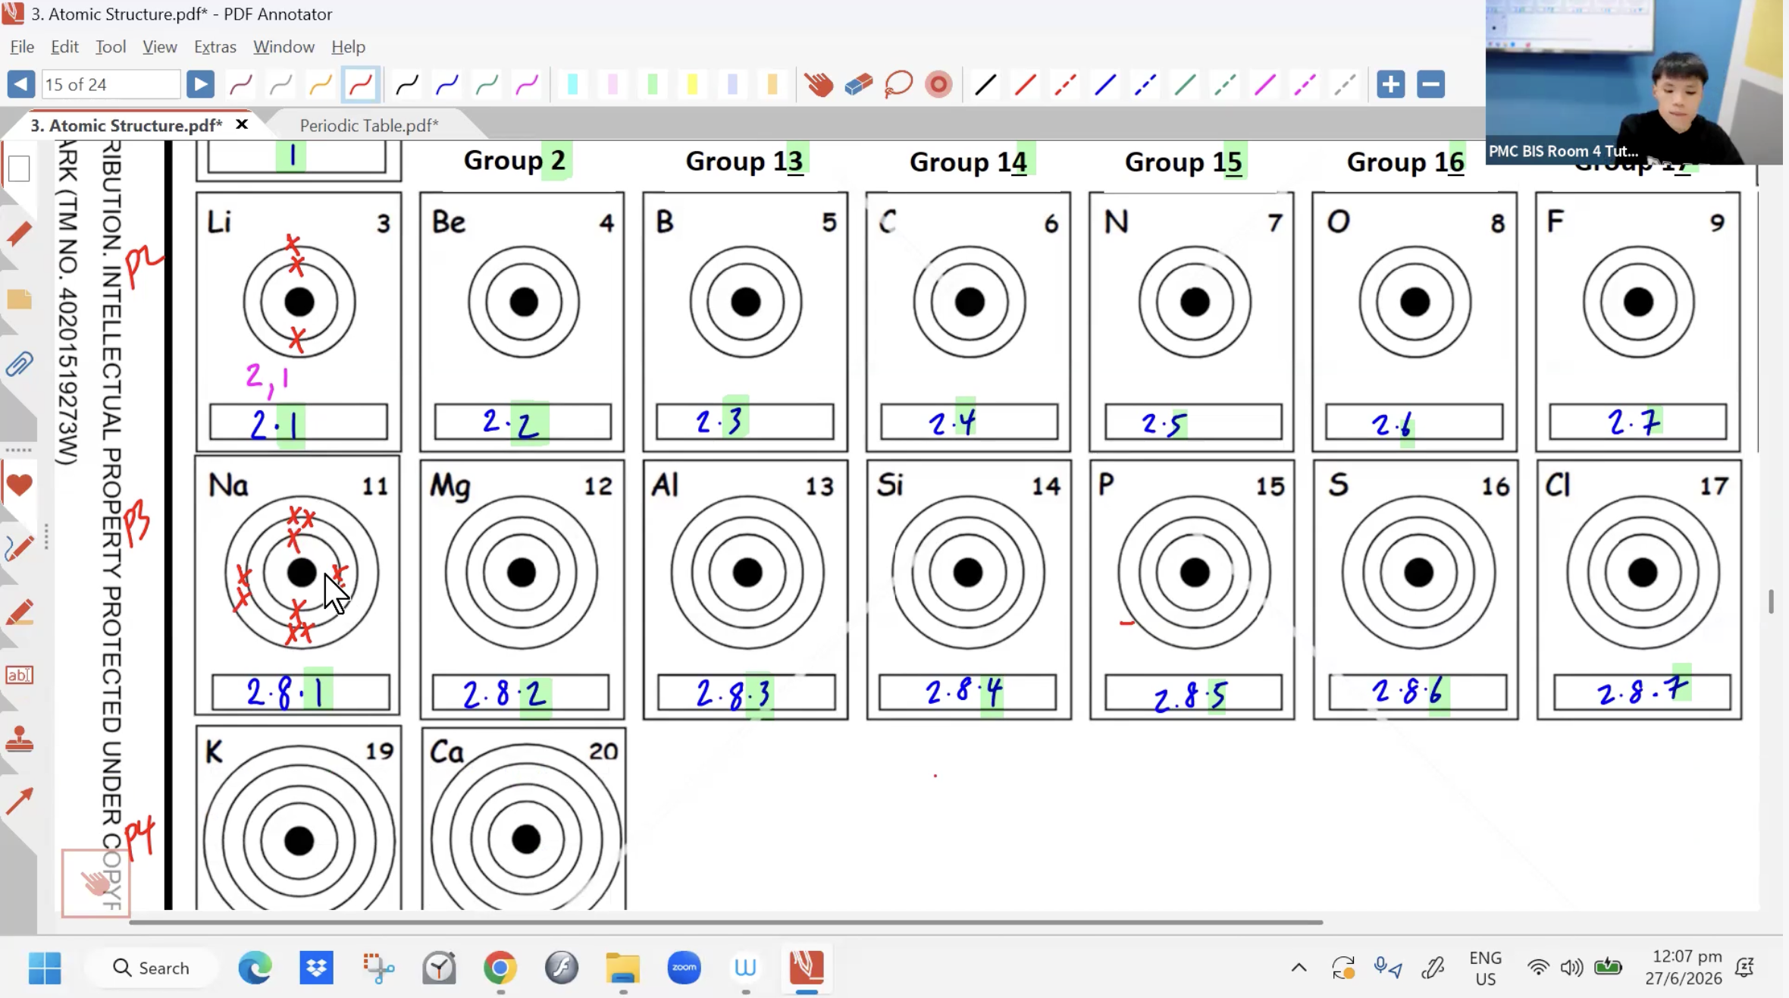Open Windows Start menu

coord(45,968)
